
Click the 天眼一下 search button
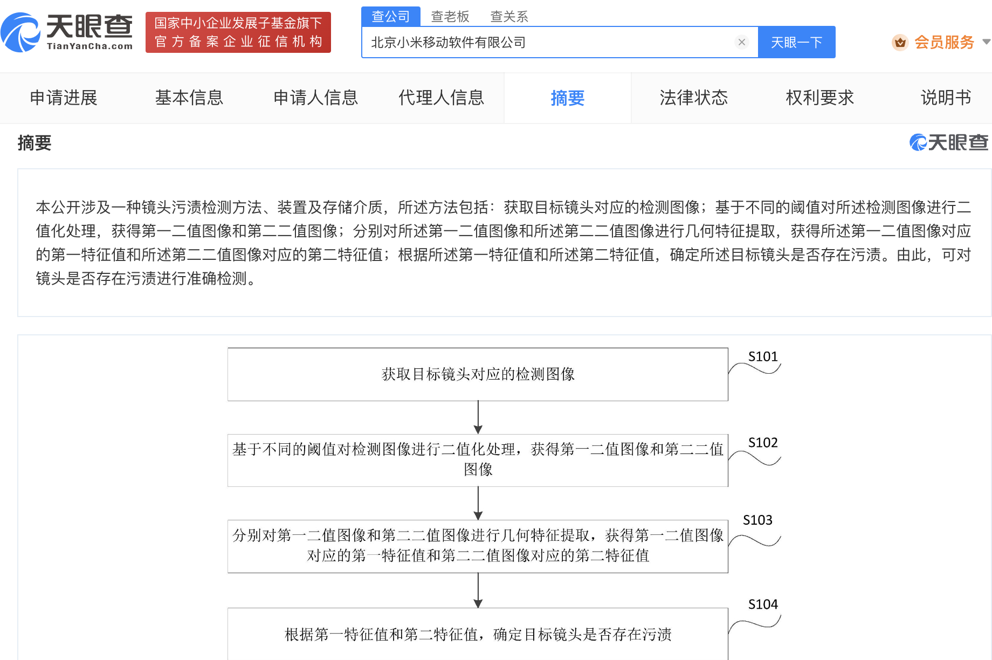[x=796, y=42]
